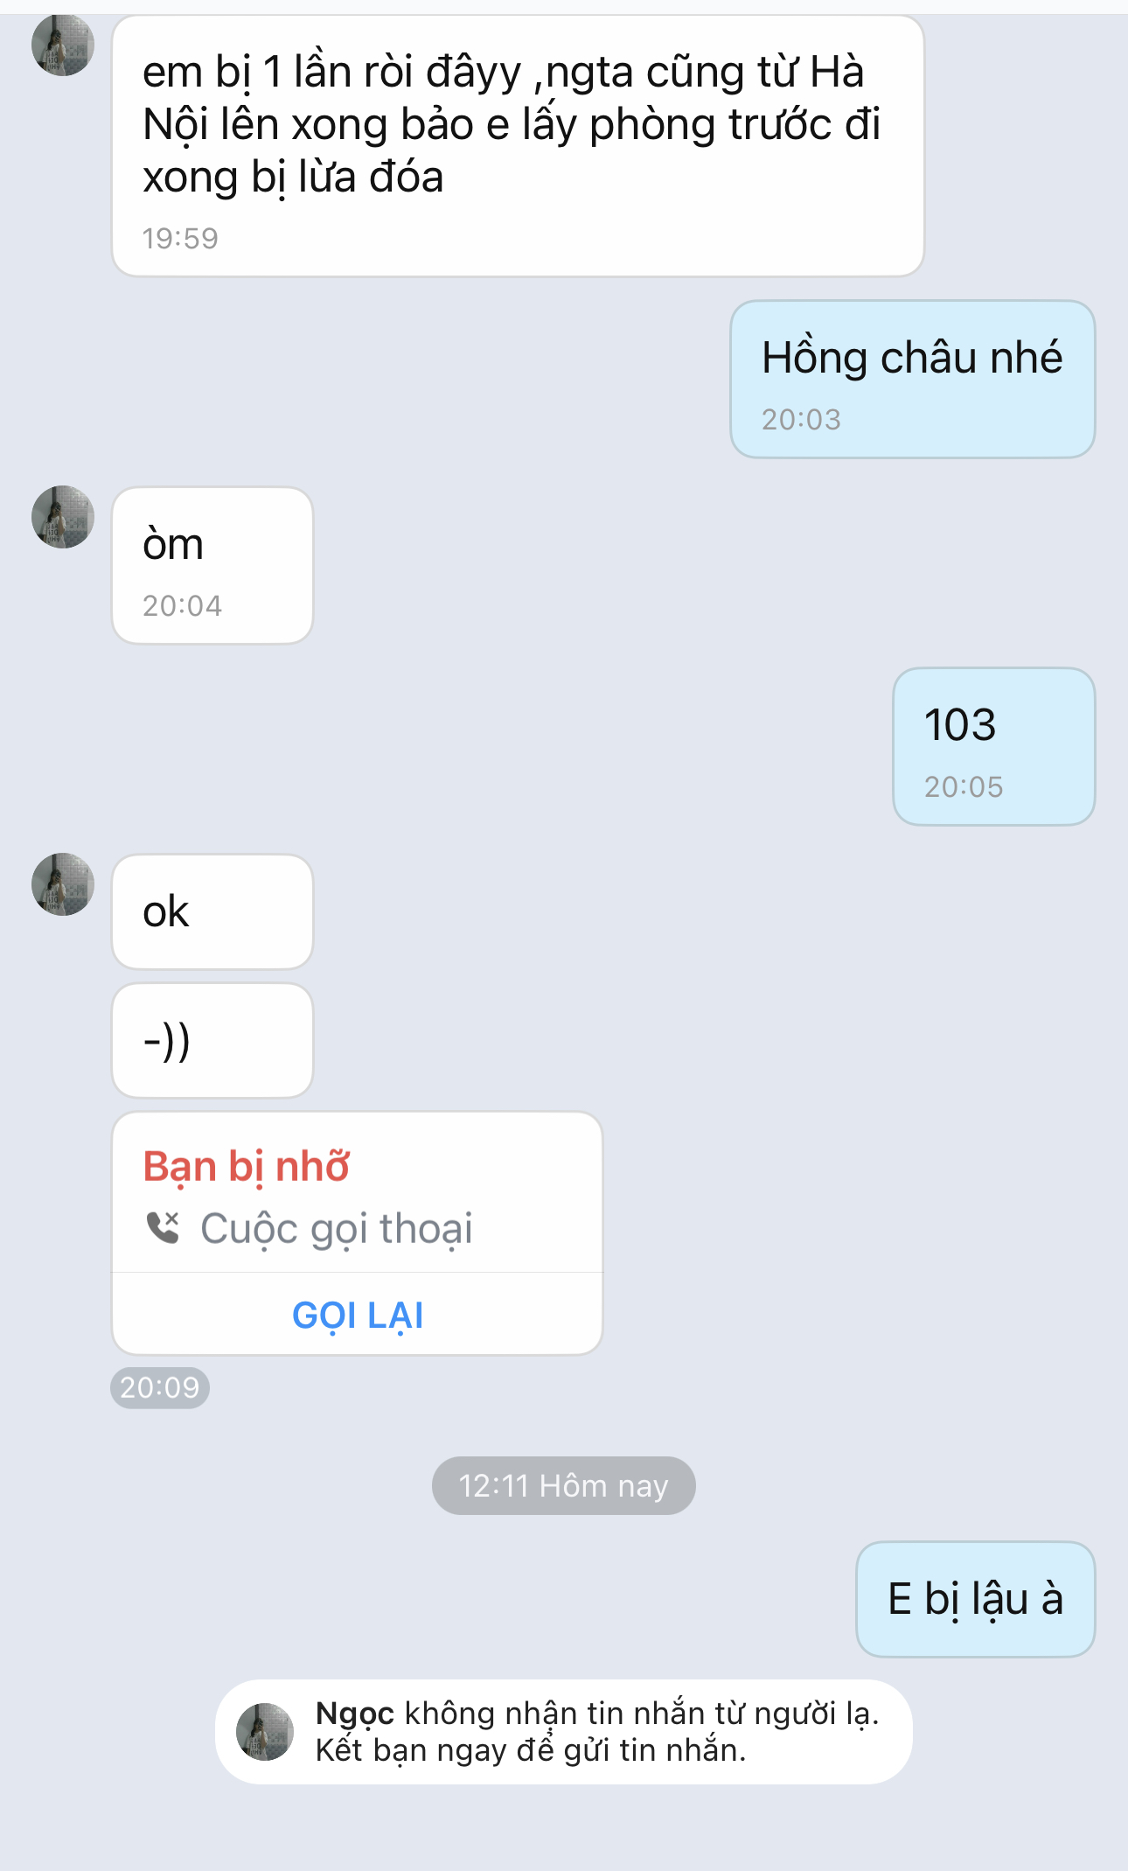This screenshot has width=1128, height=1871.
Task: Select the "Hồng châu nhé" message bubble
Action: 913,379
